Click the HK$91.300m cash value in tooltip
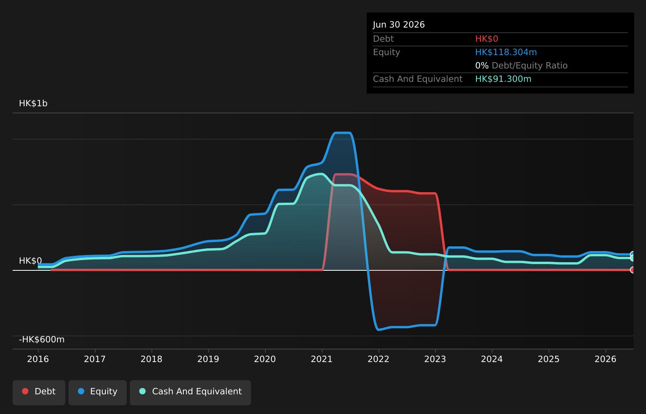 pos(503,79)
